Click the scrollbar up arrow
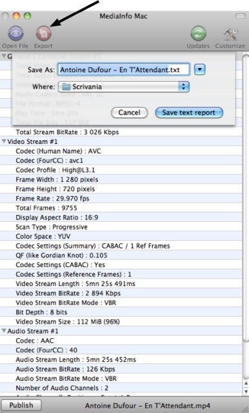 pyautogui.click(x=246, y=383)
